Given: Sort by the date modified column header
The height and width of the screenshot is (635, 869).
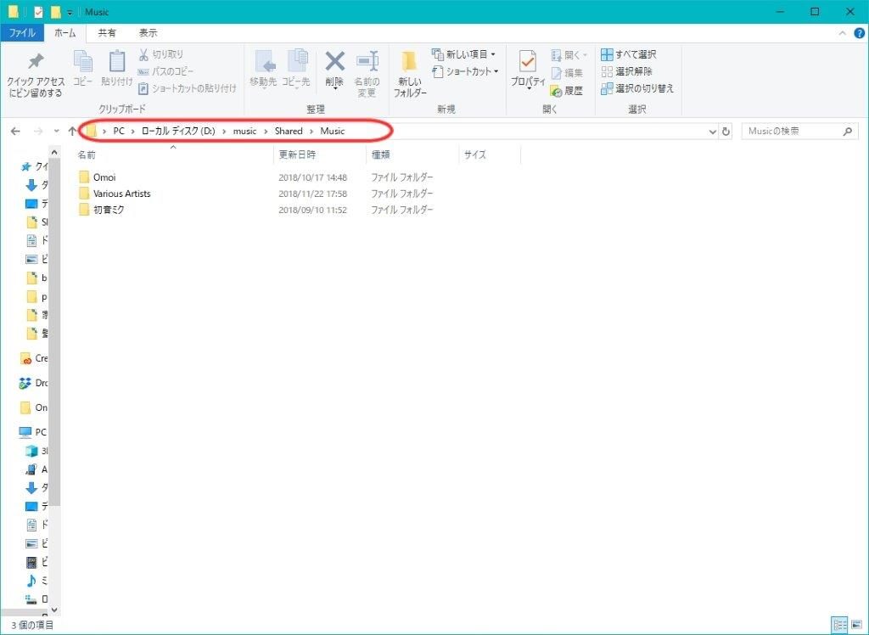Looking at the screenshot, I should [297, 155].
